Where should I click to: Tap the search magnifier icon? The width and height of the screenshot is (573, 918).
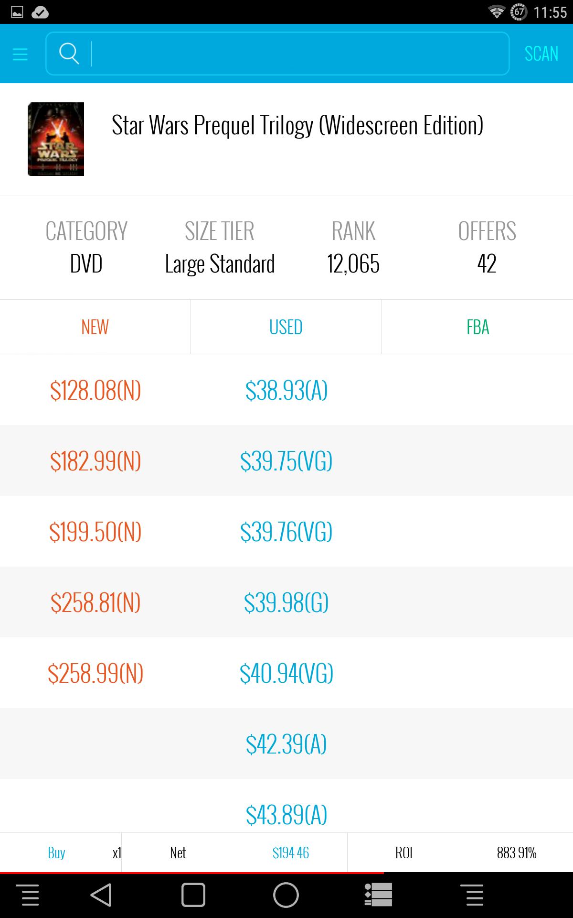[69, 54]
